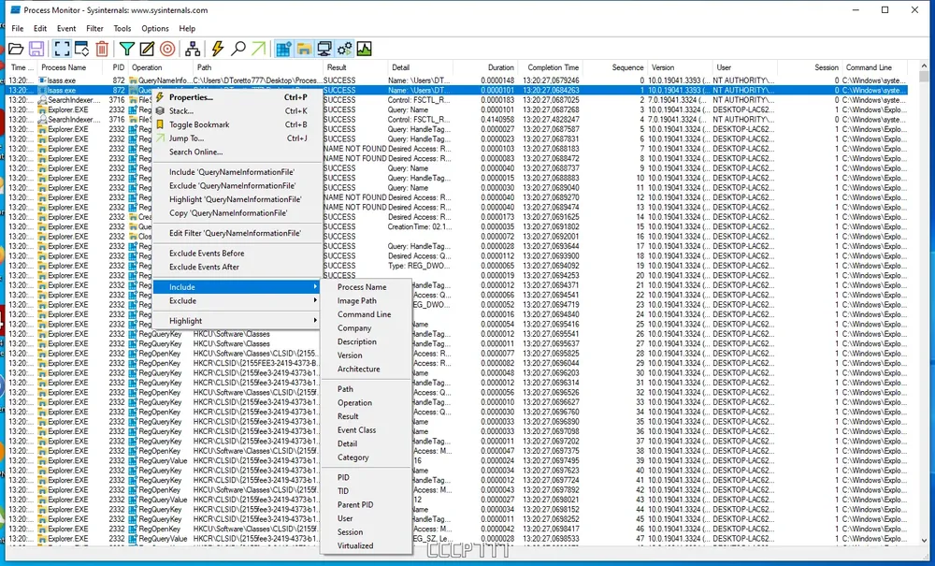
Task: Toggle Show Registry Activity toolbar button
Action: click(x=283, y=49)
